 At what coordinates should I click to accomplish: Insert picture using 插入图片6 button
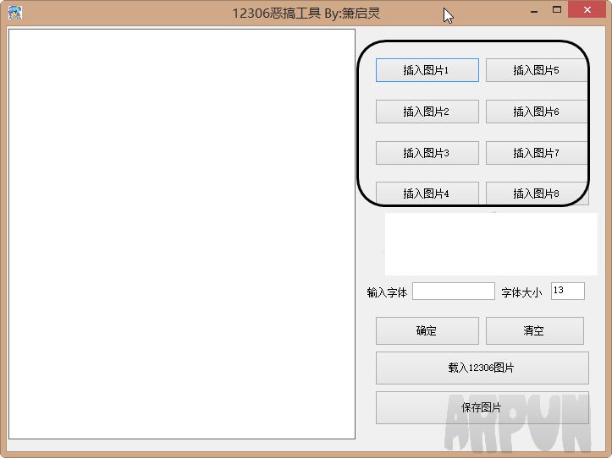(537, 112)
